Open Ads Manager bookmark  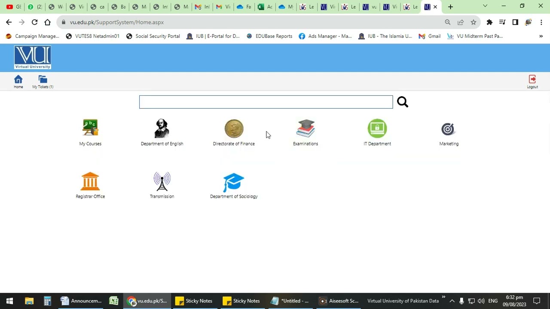(x=325, y=36)
